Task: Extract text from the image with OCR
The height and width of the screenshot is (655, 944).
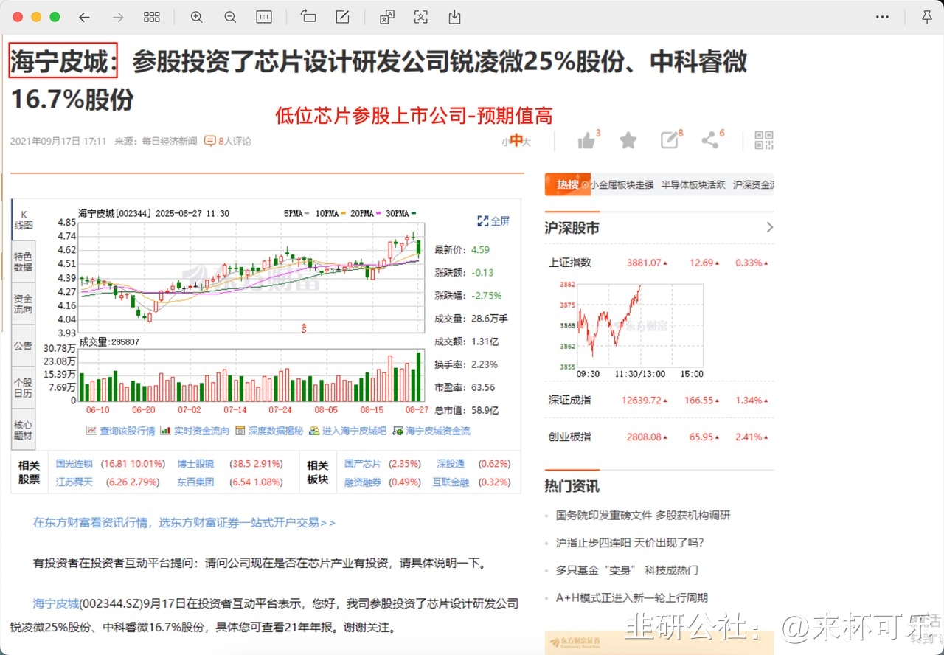Action: point(420,17)
